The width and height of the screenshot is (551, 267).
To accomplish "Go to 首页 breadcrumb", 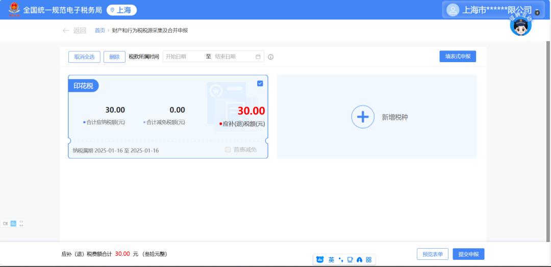I will (x=99, y=31).
